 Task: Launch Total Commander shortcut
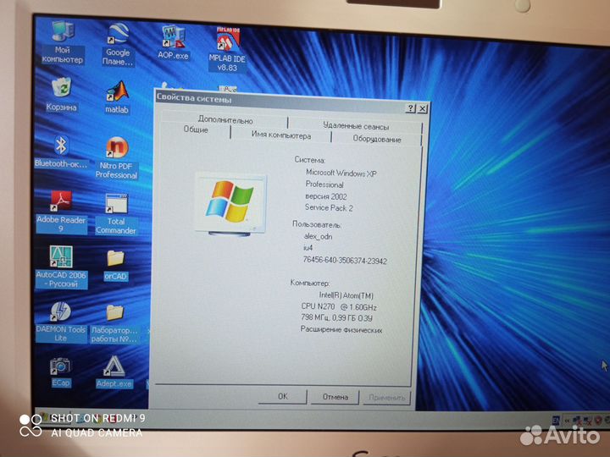click(116, 214)
